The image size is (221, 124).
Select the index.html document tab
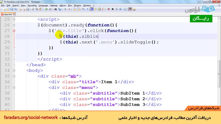[8, 14]
